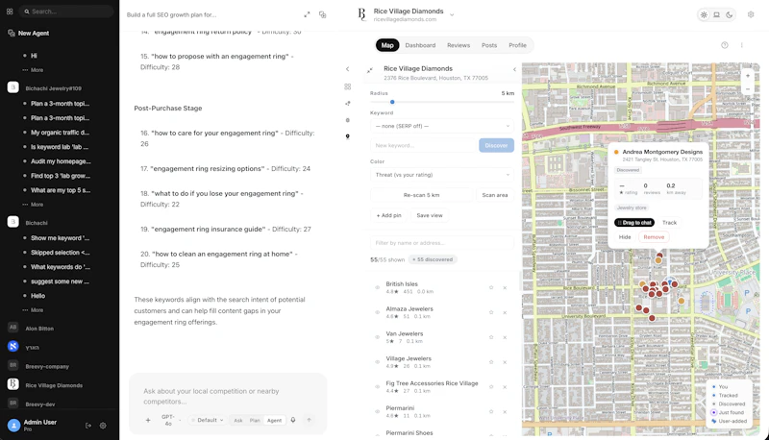
Task: Toggle visibility eye for British Isles
Action: pyautogui.click(x=377, y=287)
